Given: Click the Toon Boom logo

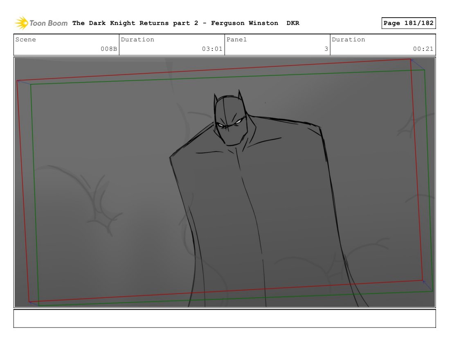Looking at the screenshot, I should (41, 23).
